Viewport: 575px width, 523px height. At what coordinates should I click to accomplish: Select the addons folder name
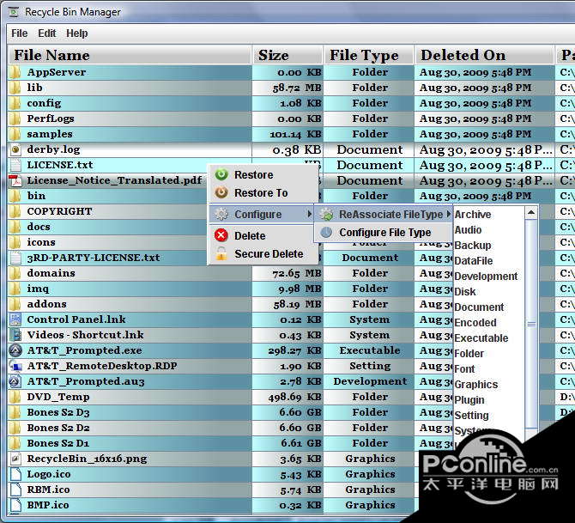[x=47, y=304]
